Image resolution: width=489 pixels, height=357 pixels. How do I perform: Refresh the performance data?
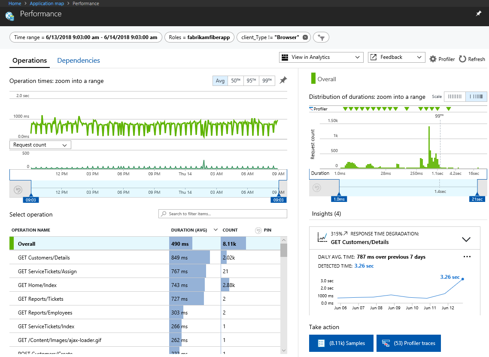click(472, 59)
